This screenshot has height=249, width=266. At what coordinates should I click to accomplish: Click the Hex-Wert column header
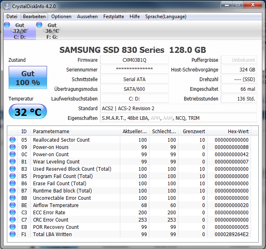coord(229,131)
